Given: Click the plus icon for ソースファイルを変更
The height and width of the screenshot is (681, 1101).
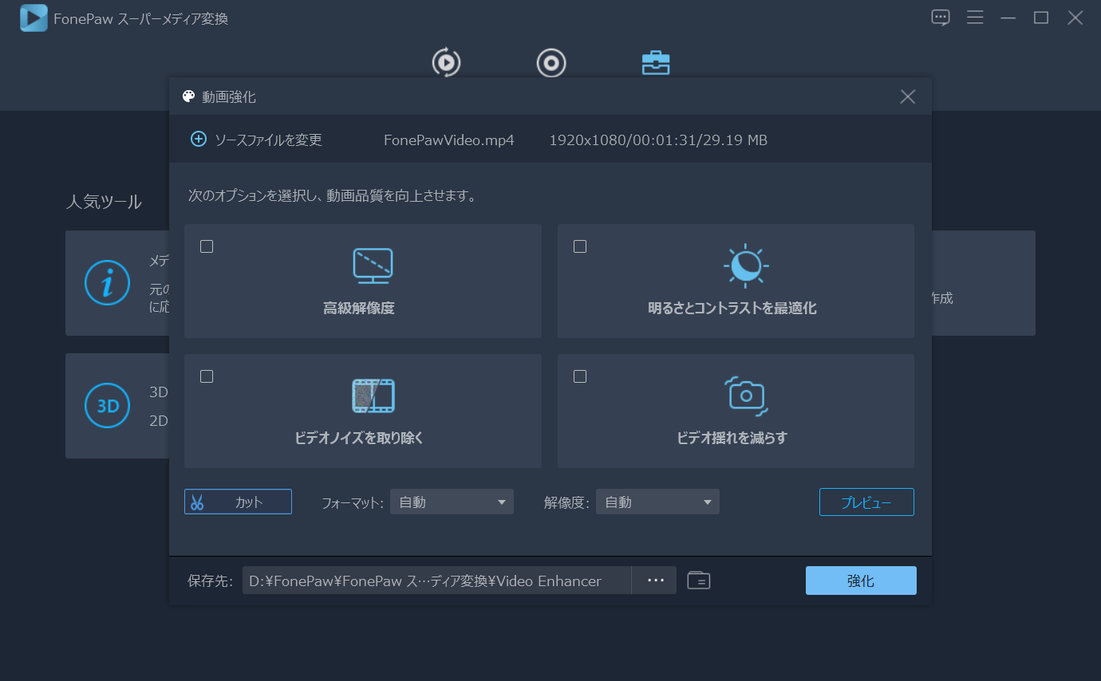Looking at the screenshot, I should pos(198,139).
